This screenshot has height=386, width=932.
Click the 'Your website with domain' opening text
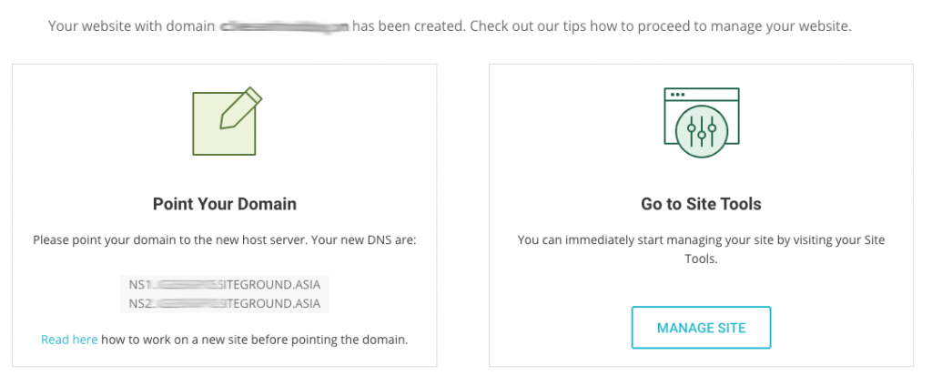tap(131, 26)
